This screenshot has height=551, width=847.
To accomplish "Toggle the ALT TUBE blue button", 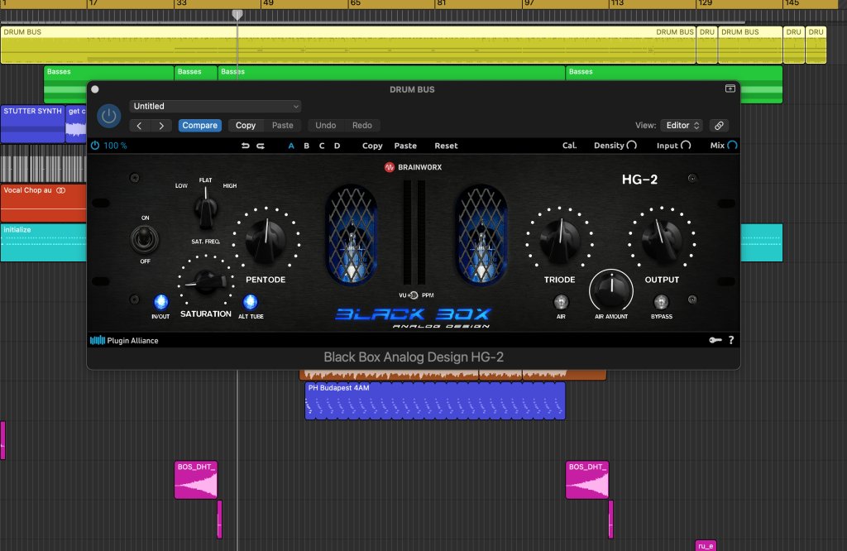I will pyautogui.click(x=250, y=301).
